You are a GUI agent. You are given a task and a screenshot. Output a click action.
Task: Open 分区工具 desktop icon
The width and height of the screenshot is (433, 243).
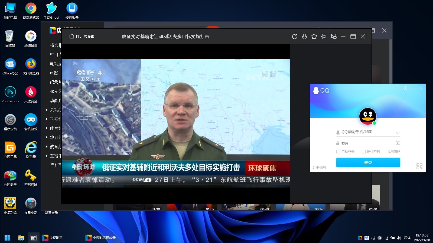tap(10, 150)
